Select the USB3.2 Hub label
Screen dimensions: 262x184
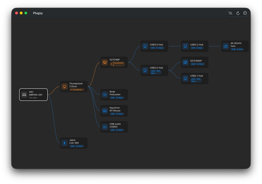click(197, 45)
